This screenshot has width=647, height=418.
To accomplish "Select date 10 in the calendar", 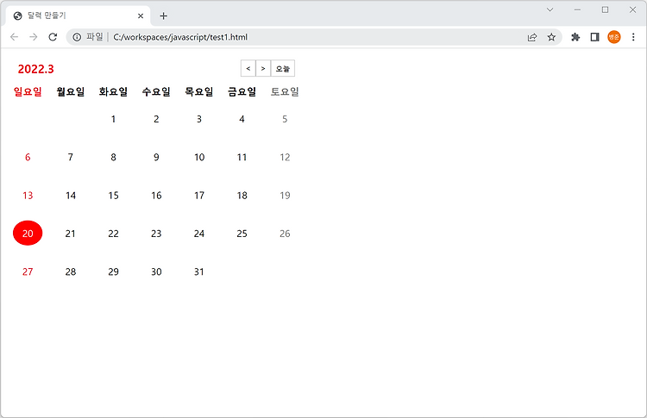I will click(199, 157).
